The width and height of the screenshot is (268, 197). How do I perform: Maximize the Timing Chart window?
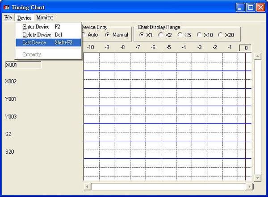click(x=251, y=8)
